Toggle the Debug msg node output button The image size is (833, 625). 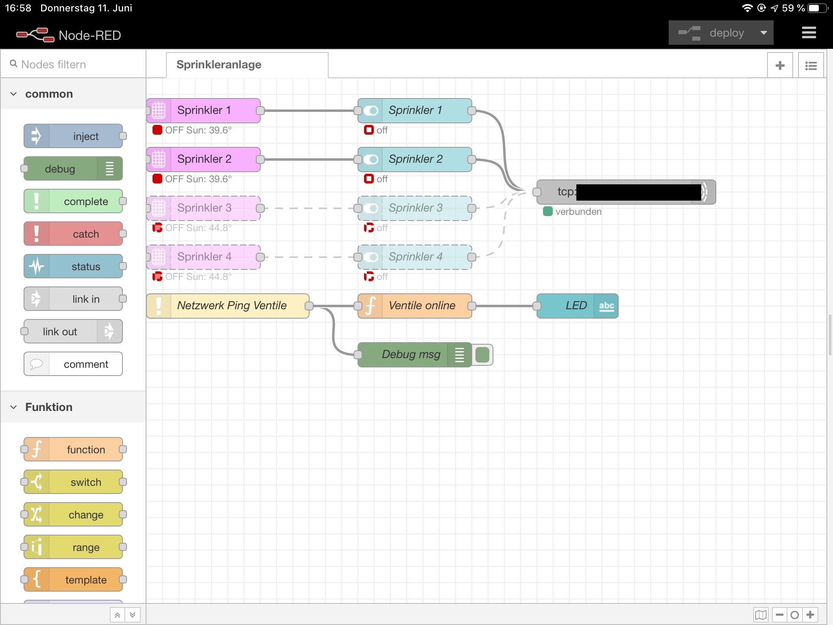(x=482, y=354)
